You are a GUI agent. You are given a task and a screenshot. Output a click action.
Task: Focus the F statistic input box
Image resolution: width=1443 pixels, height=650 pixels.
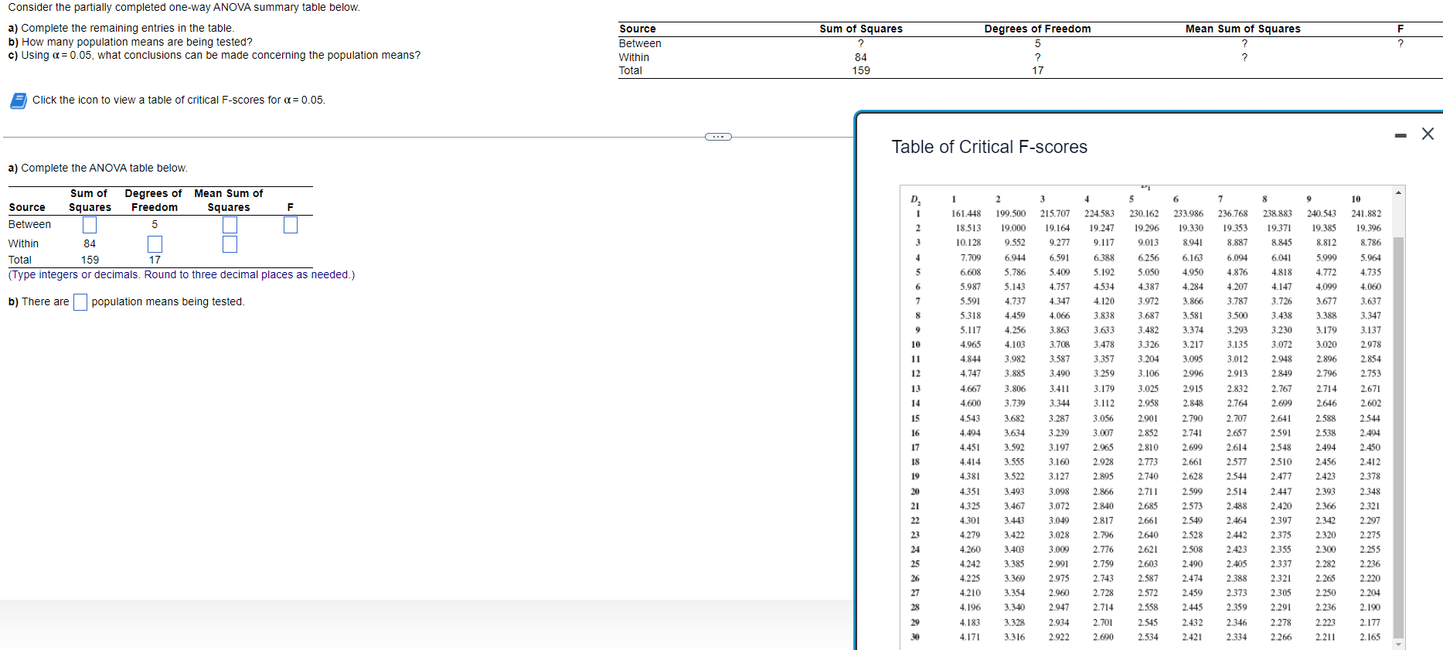(x=291, y=225)
